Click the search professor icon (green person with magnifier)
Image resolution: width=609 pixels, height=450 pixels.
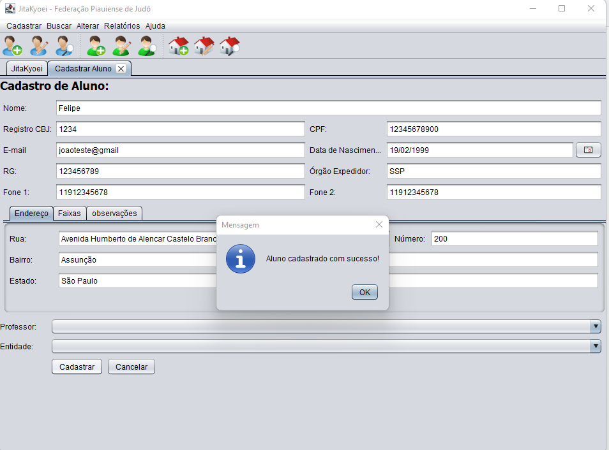click(147, 46)
